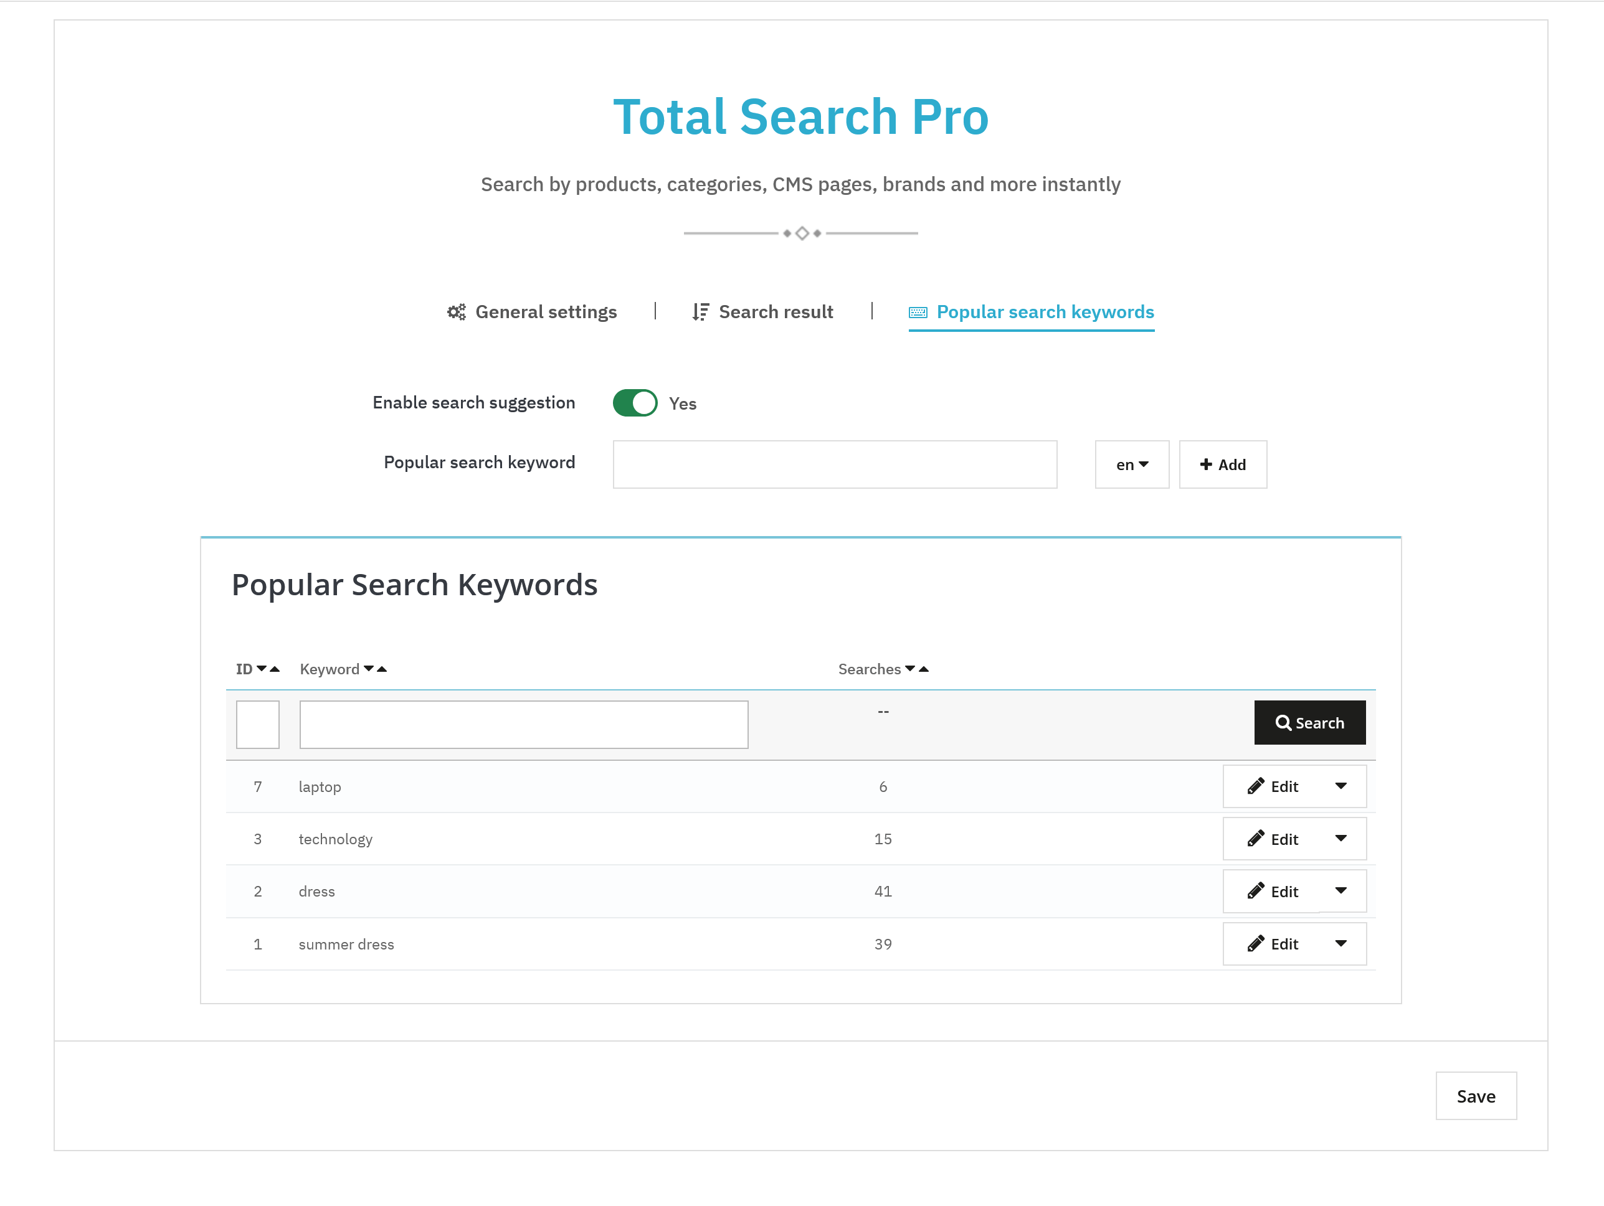
Task: Edit the summer dress keyword
Action: tap(1272, 944)
